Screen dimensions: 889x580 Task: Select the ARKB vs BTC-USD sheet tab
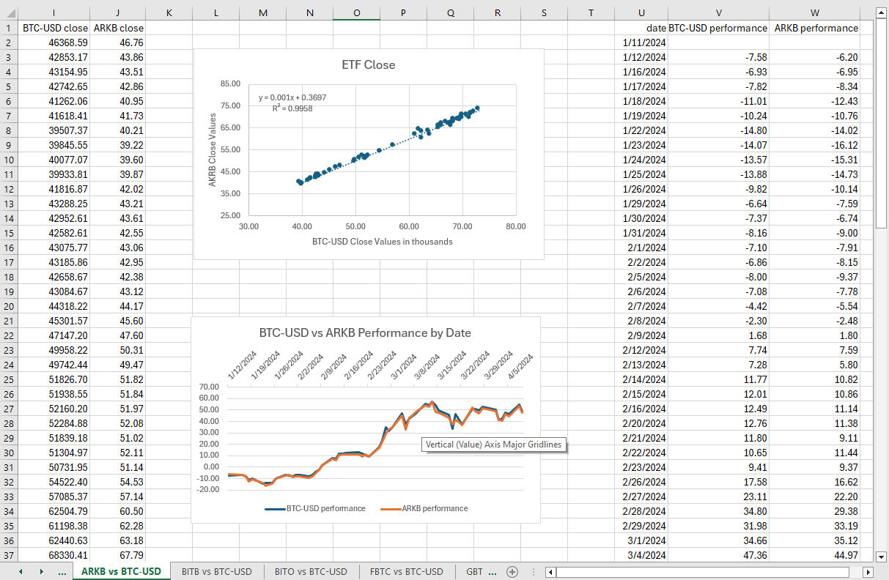(122, 572)
